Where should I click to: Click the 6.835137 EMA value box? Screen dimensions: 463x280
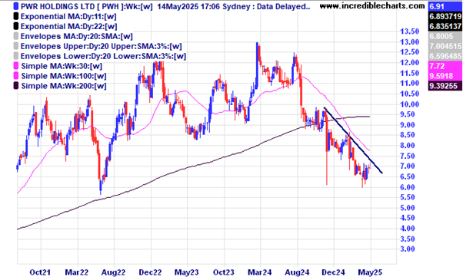[x=445, y=26]
